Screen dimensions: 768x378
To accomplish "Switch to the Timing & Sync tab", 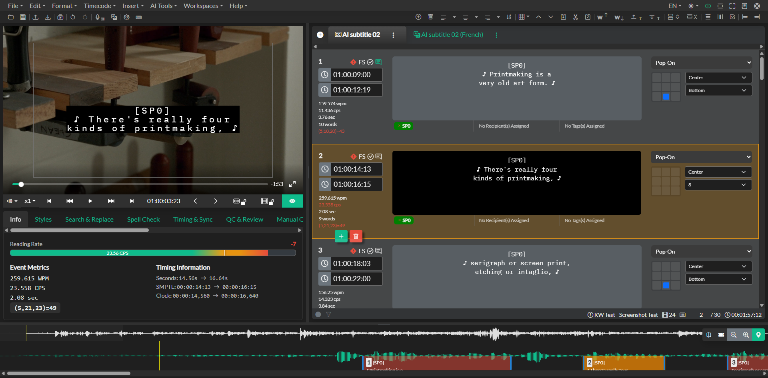I will pos(193,219).
